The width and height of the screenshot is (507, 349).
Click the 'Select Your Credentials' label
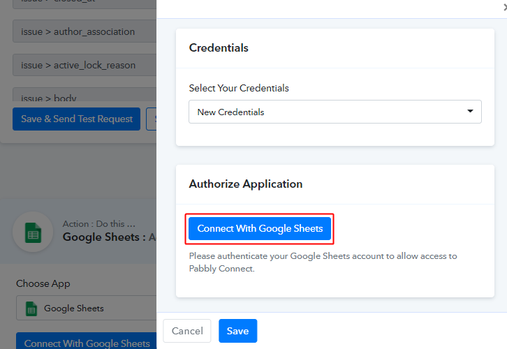point(239,88)
